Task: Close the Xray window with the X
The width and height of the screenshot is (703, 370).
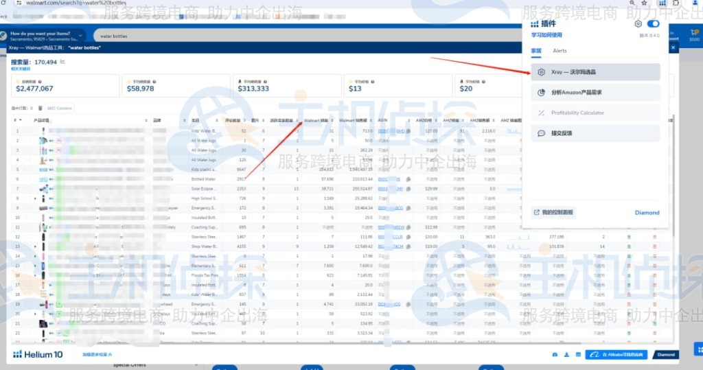Action: pyautogui.click(x=673, y=47)
